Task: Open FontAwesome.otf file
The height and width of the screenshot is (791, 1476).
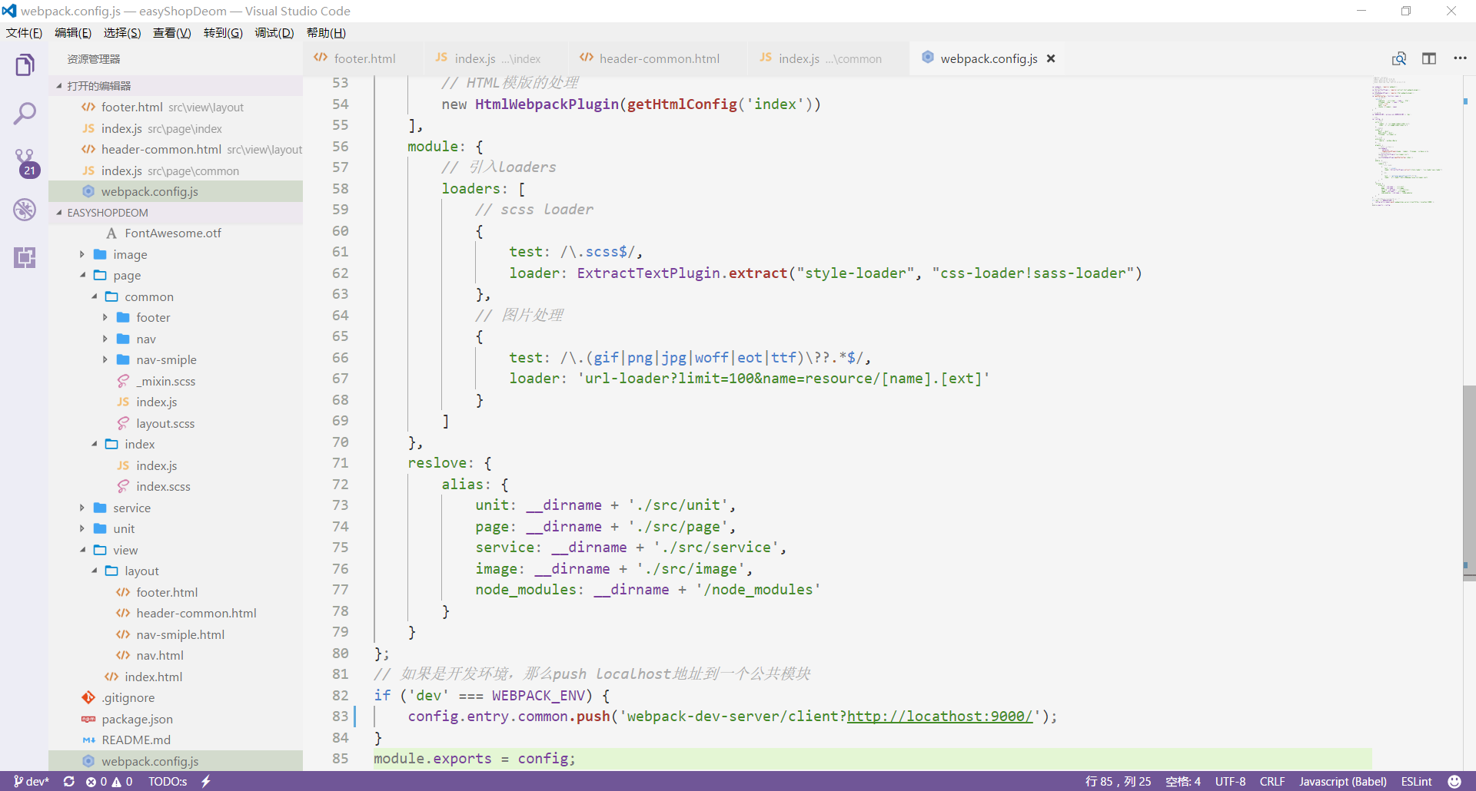Action: coord(175,233)
